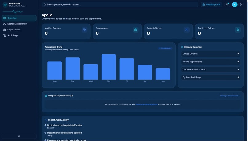Screen dimensions: 248x141
Task: Go to Departments in sidebar
Action: click(x=19, y=30)
